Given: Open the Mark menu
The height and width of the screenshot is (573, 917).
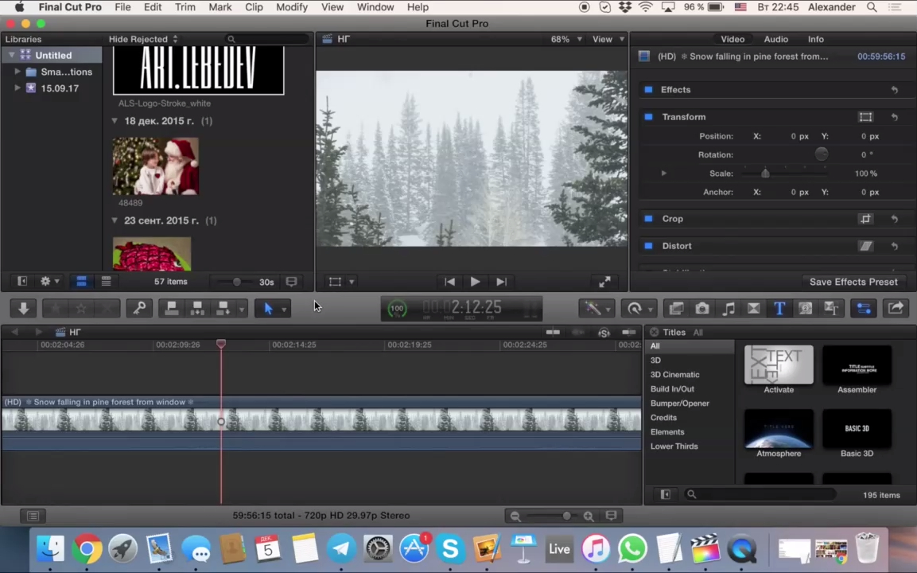Looking at the screenshot, I should click(x=220, y=7).
